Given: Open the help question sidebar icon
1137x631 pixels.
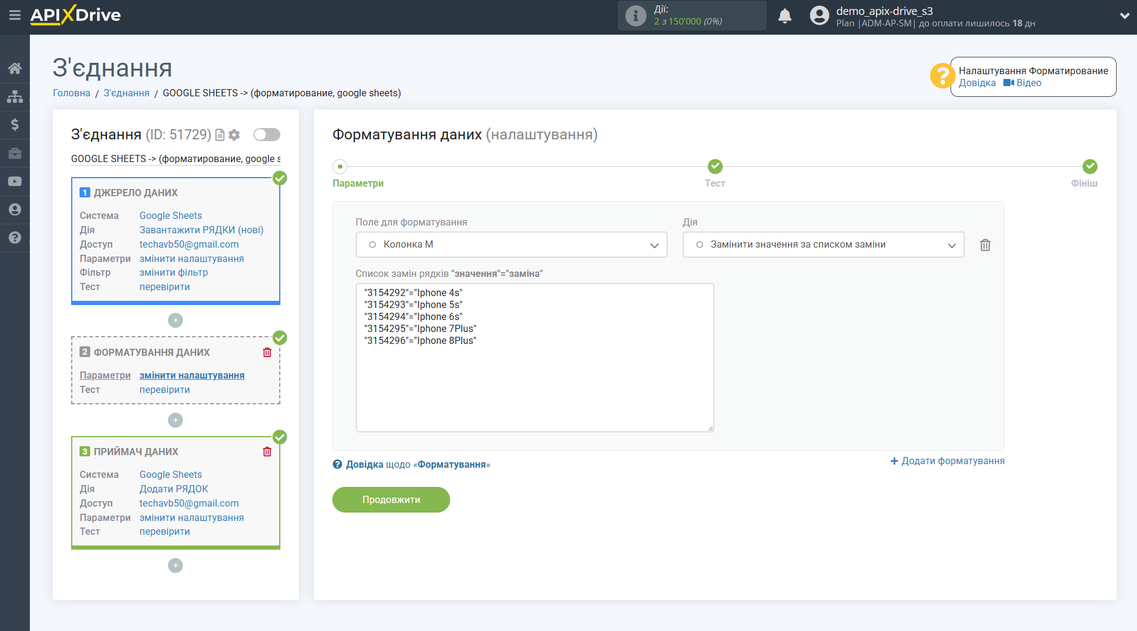Looking at the screenshot, I should tap(15, 237).
